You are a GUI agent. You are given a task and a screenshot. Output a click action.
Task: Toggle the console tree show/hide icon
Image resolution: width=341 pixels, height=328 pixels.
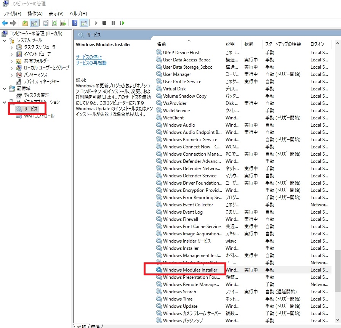34,23
